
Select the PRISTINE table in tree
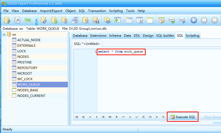point(24,62)
